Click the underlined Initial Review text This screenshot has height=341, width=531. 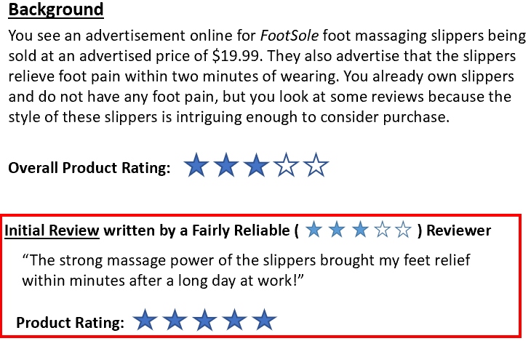(x=52, y=231)
